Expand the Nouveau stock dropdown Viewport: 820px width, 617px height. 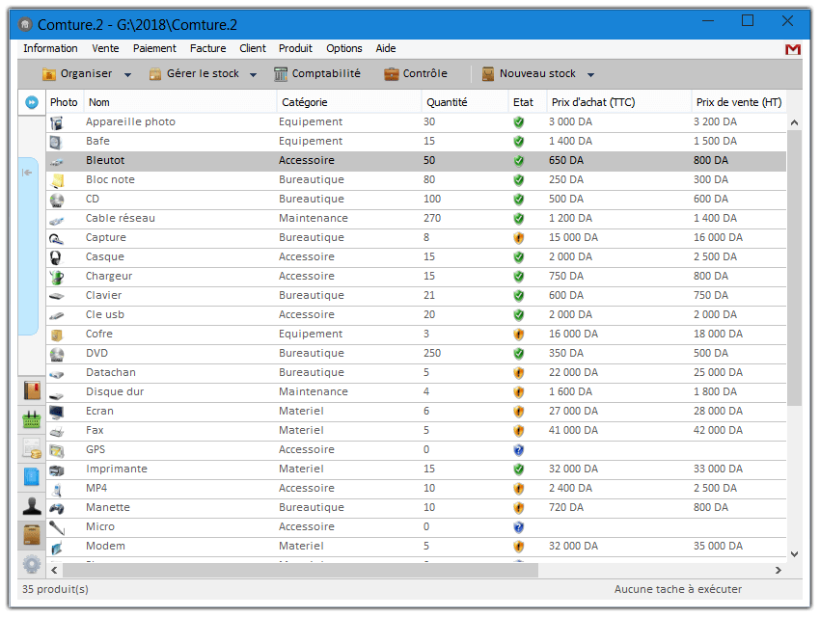coord(590,72)
